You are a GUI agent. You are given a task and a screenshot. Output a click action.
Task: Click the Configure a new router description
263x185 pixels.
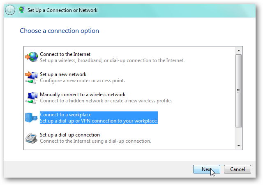pyautogui.click(x=82, y=81)
